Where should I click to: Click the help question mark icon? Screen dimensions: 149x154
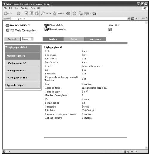click(x=110, y=30)
